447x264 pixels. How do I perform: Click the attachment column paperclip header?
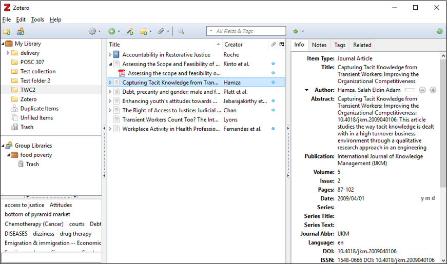(273, 44)
